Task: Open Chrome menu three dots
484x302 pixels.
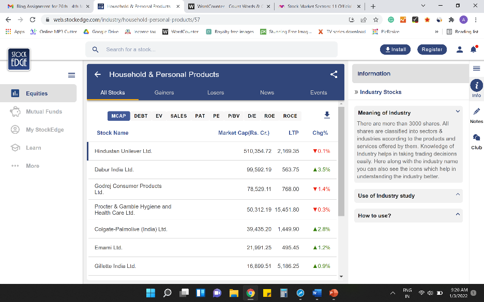Action: tap(476, 20)
